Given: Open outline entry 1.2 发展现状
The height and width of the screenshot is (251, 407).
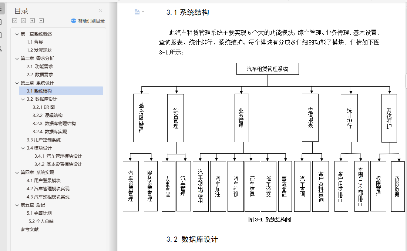Looking at the screenshot, I should [39, 50].
